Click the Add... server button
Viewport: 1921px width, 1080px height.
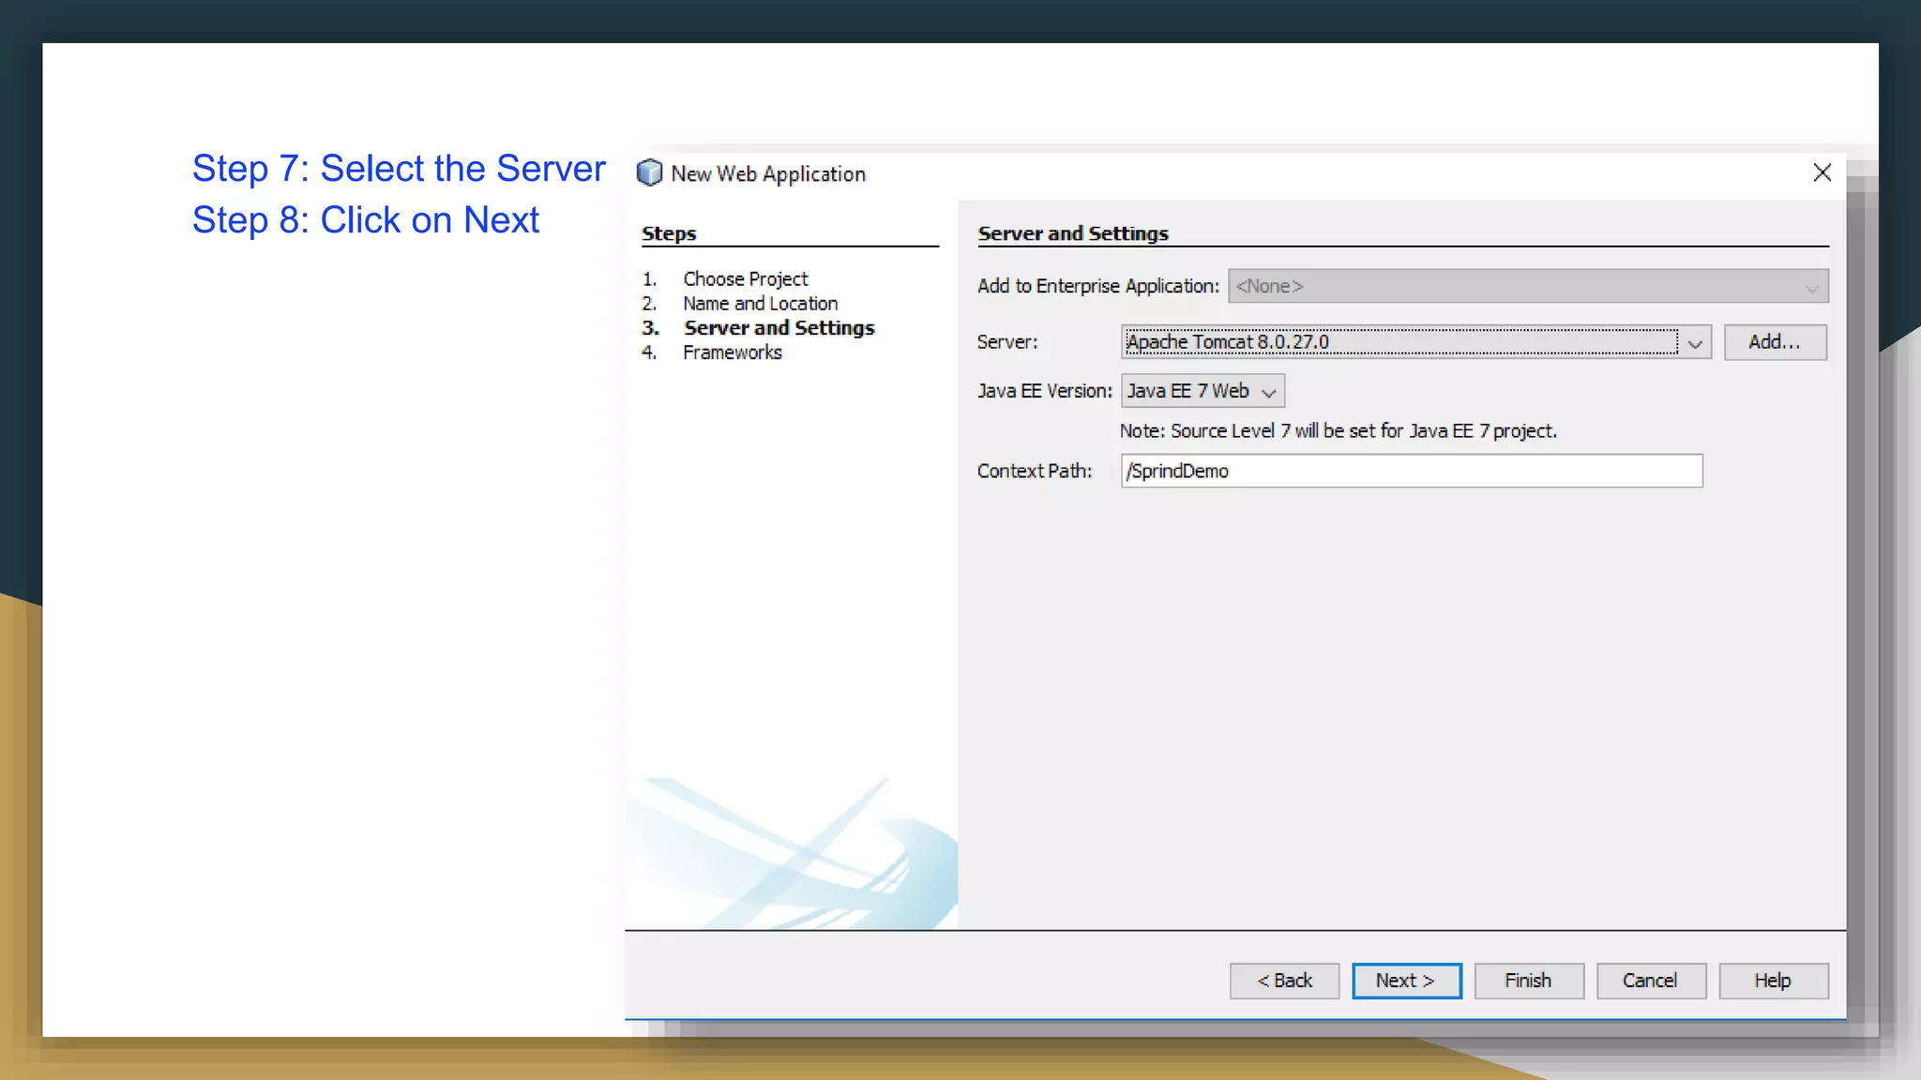click(x=1774, y=342)
